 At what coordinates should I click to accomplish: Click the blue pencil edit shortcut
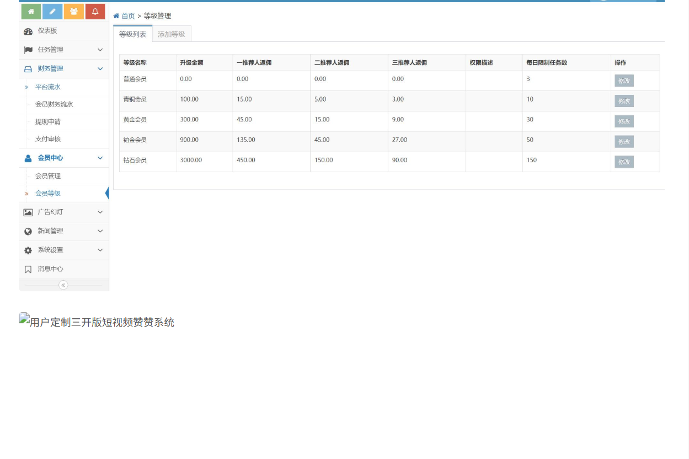(52, 12)
